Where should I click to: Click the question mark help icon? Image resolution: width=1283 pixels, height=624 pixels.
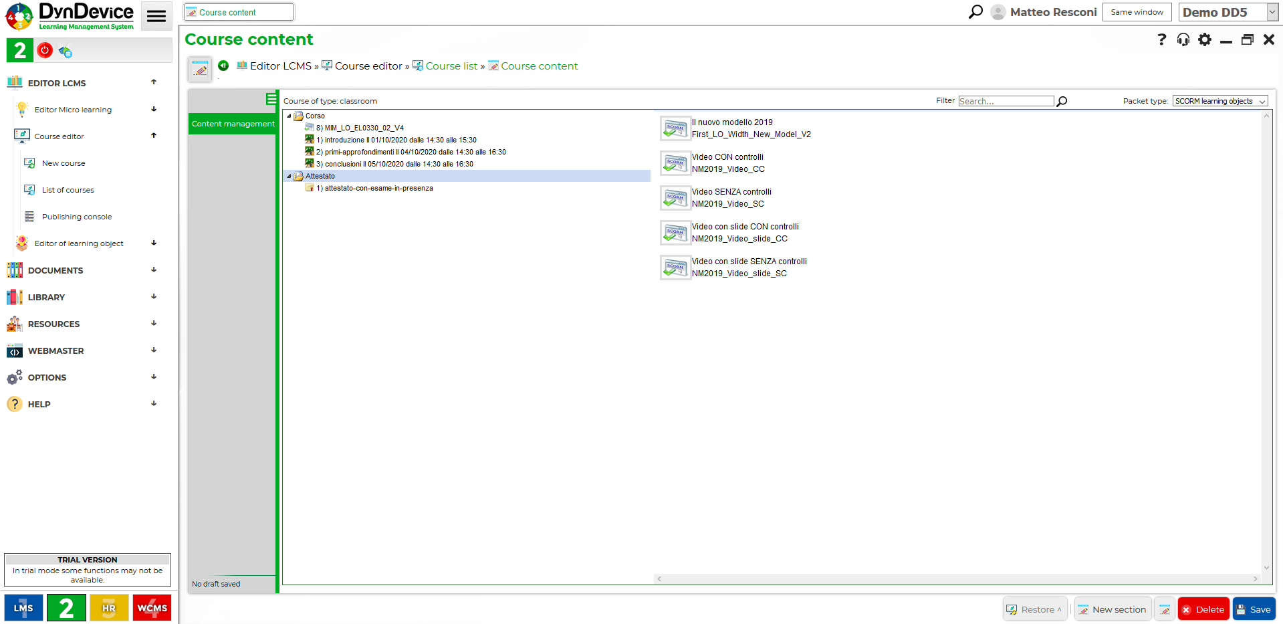coord(1161,40)
